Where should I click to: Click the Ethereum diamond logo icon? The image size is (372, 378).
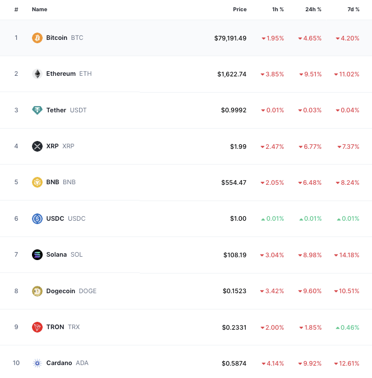pyautogui.click(x=37, y=74)
